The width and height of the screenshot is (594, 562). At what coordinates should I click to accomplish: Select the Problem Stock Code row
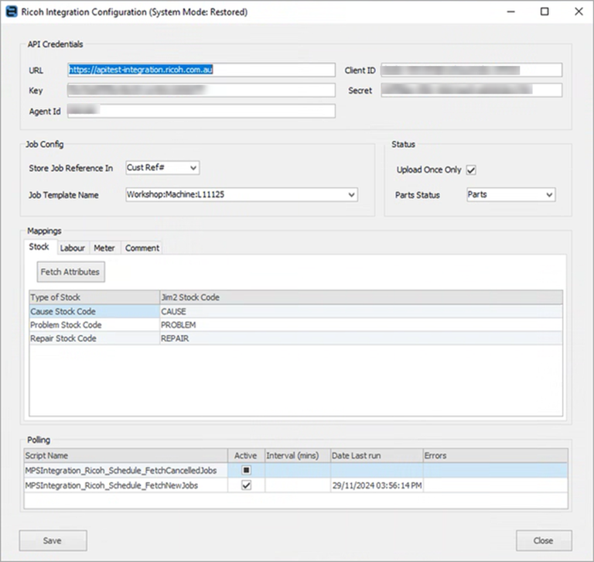pos(93,325)
